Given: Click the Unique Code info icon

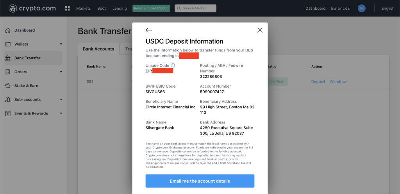Looking at the screenshot, I should [173, 65].
